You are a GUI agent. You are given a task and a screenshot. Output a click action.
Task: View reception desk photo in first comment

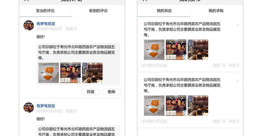(49, 73)
